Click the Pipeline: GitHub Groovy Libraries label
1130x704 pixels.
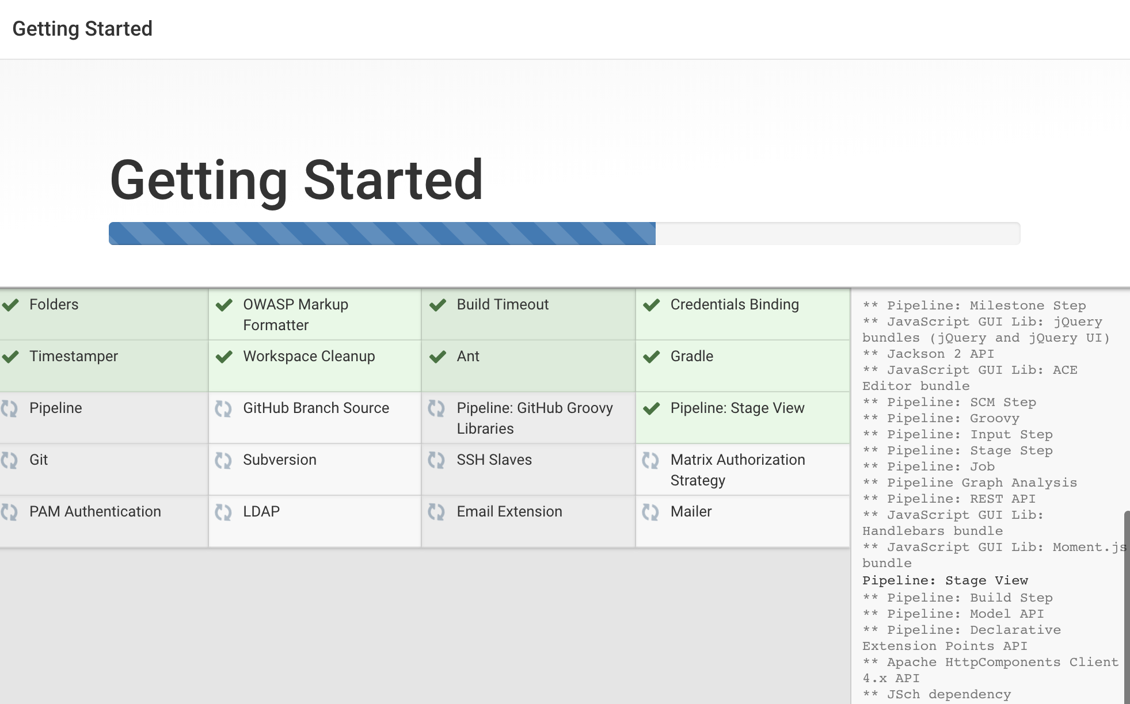coord(534,418)
